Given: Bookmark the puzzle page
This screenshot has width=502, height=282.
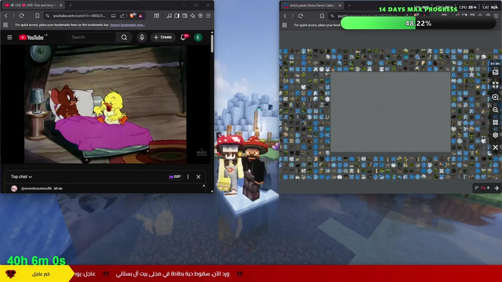Looking at the screenshot, I should click(322, 16).
